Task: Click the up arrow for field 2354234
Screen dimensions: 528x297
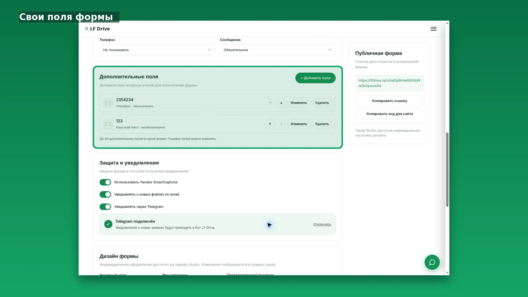Action: [x=270, y=103]
